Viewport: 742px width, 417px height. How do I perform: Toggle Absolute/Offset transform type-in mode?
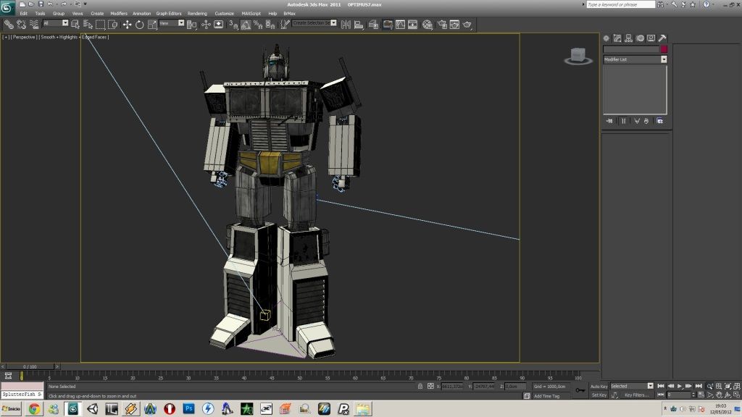(430, 387)
